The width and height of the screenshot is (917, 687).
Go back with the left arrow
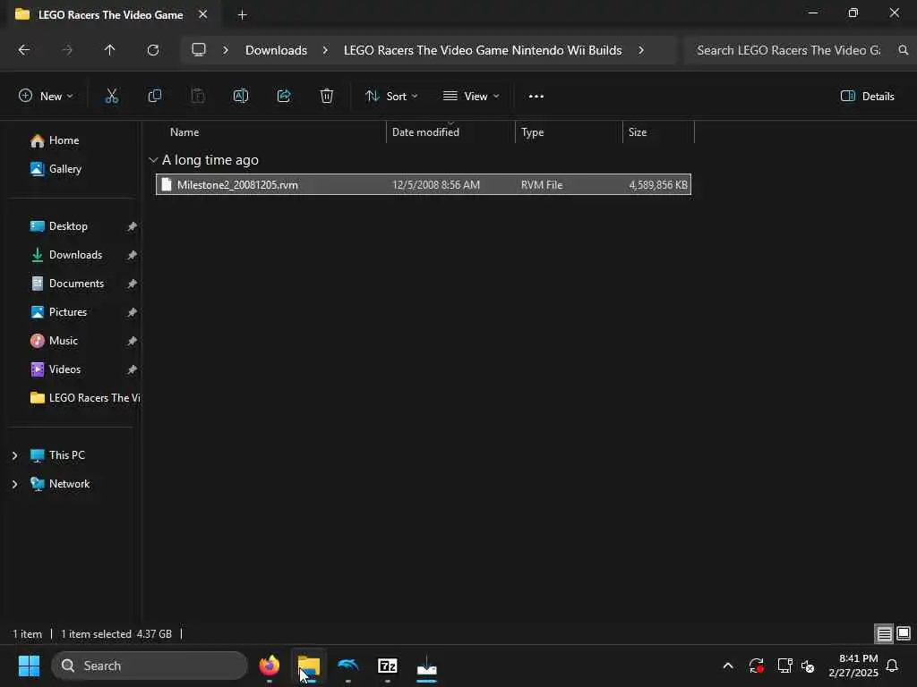point(24,50)
